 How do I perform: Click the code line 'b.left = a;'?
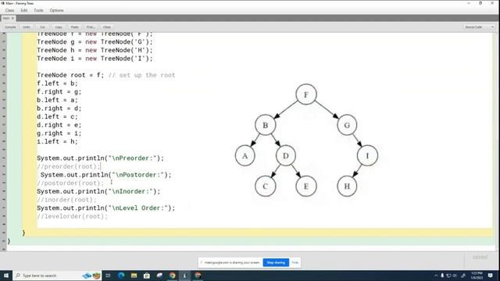click(57, 100)
